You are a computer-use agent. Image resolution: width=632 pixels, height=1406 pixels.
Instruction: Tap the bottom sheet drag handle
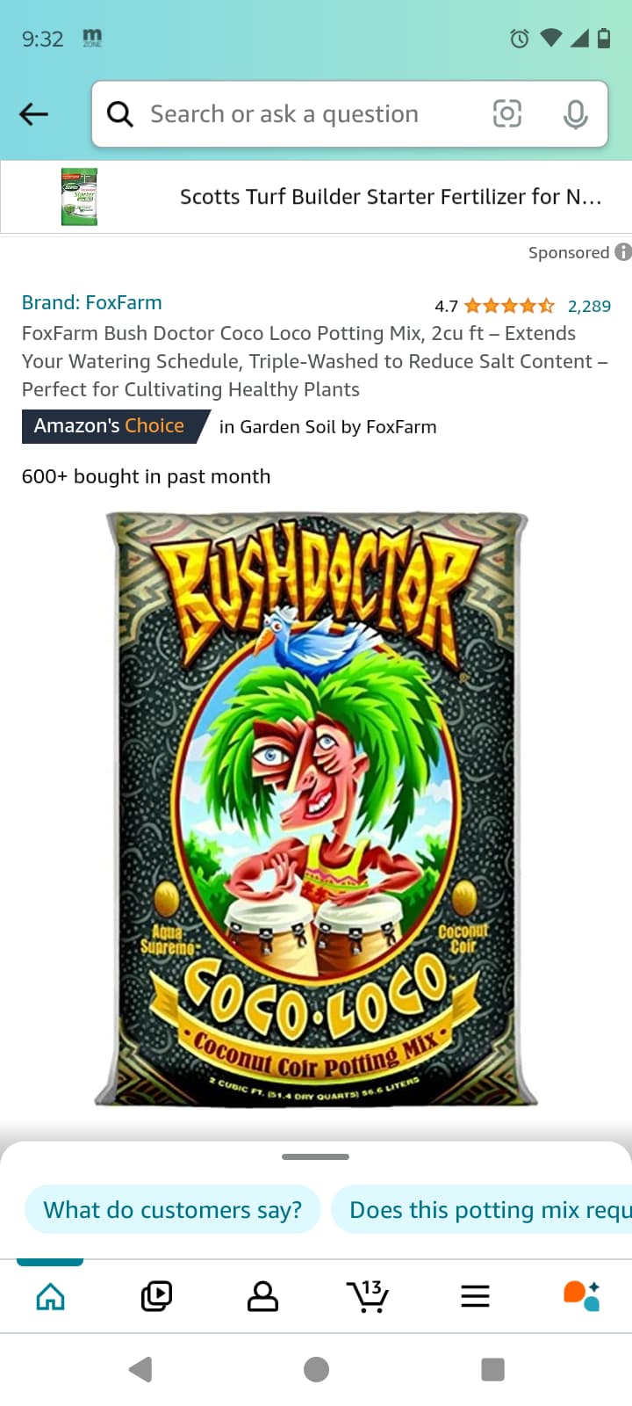click(316, 1156)
